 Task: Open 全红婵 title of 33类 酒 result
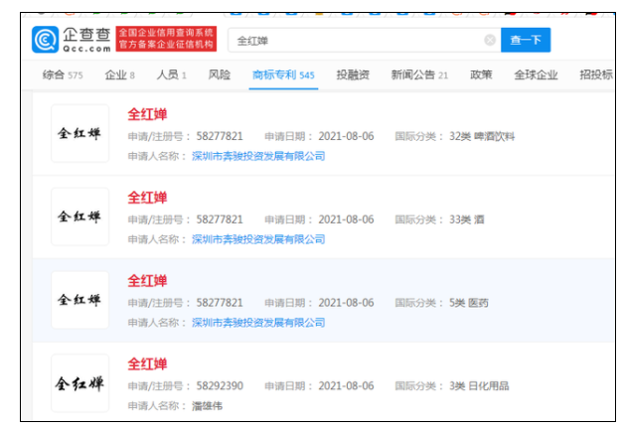pos(147,198)
